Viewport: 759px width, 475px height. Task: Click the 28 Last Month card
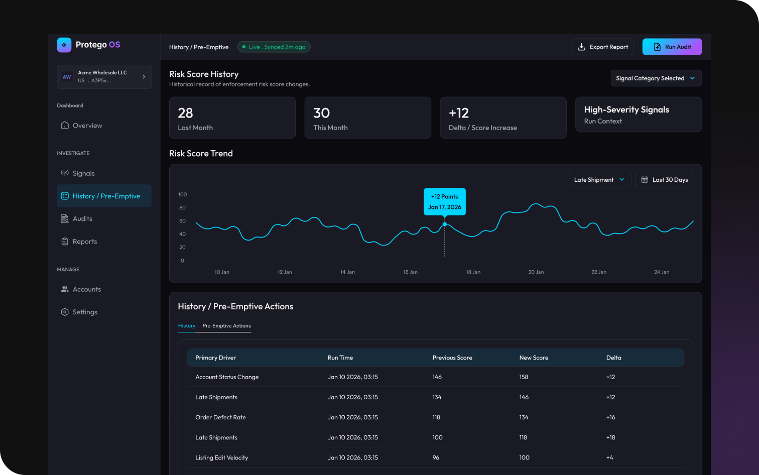point(232,117)
